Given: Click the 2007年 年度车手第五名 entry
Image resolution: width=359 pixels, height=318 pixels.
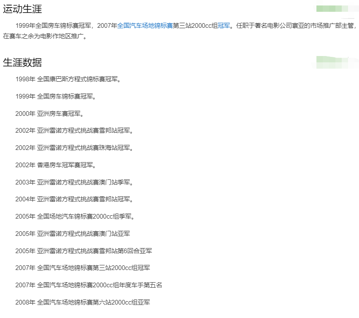Looking at the screenshot, I should click(x=88, y=285).
